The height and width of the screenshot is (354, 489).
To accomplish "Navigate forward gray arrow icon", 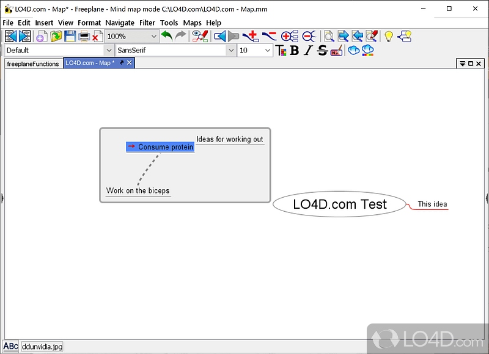I will (x=233, y=36).
